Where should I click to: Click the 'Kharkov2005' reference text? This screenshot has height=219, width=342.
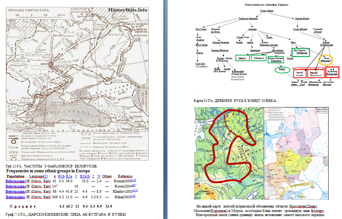tap(123, 192)
